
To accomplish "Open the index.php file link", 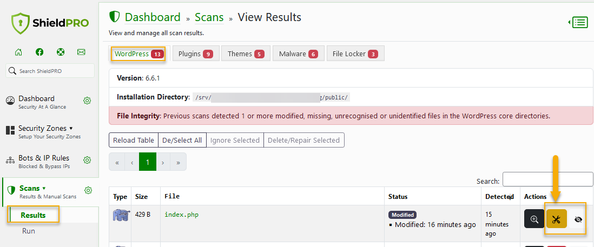I will click(181, 215).
